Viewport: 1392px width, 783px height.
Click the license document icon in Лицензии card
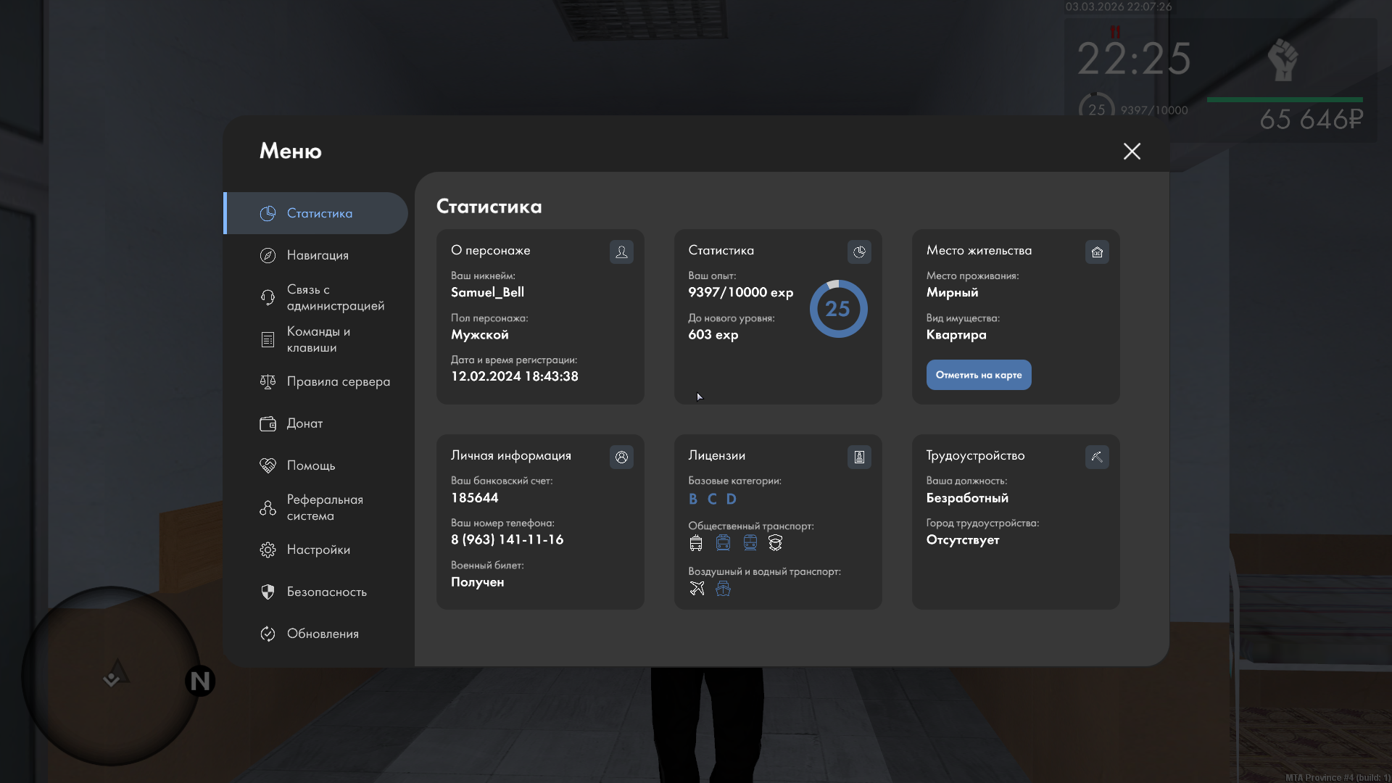(859, 457)
